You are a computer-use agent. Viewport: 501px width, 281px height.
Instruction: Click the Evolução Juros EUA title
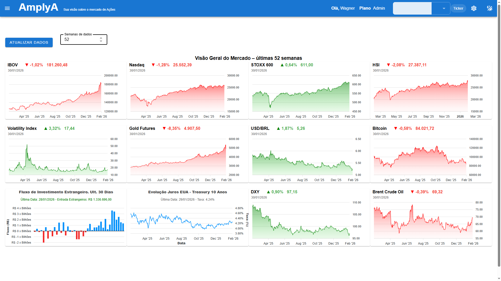click(188, 192)
